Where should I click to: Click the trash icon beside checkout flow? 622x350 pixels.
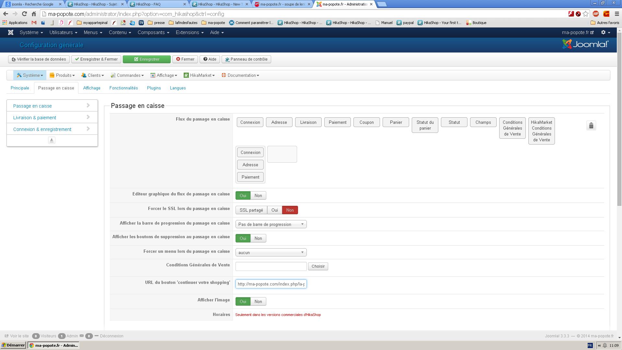[x=591, y=126]
